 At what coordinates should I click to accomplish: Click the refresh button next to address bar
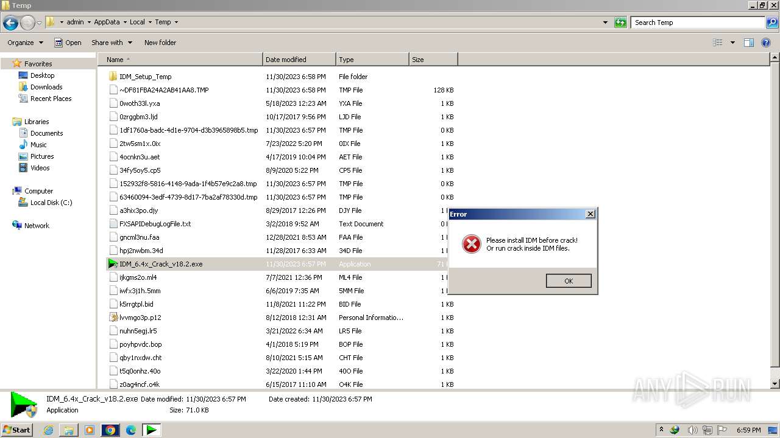620,23
